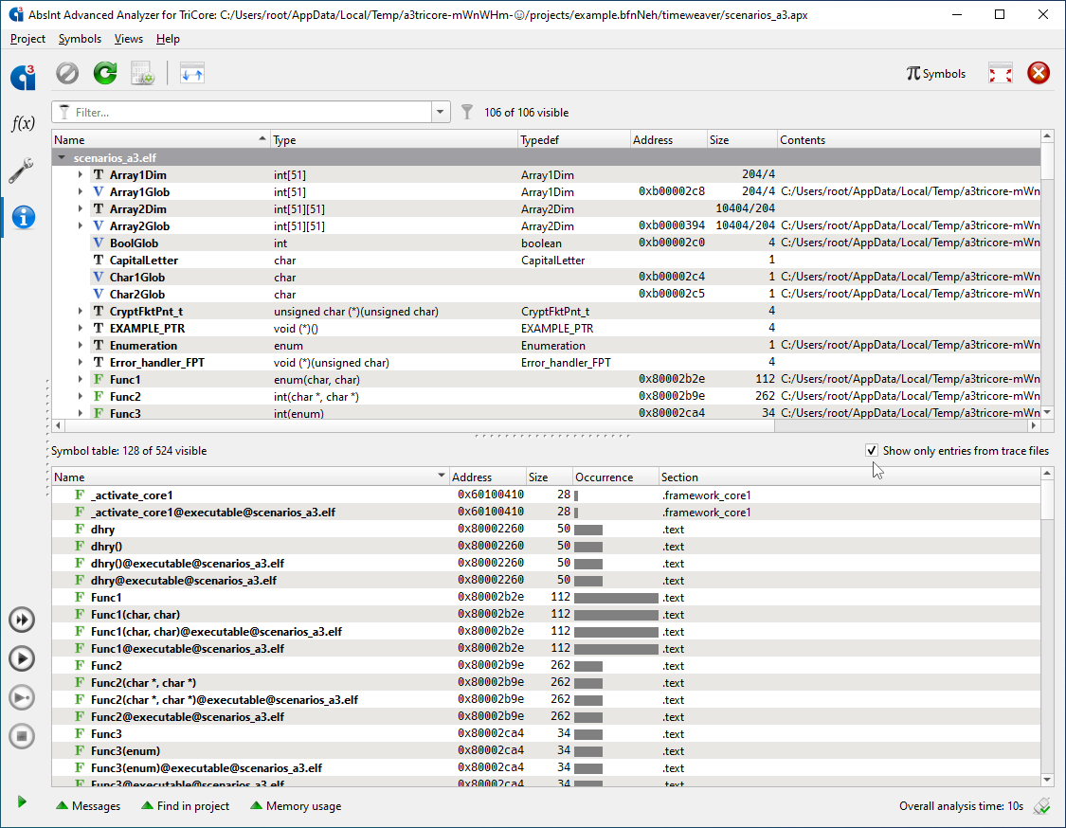Click the funnel filter icon beside visible count
Screen dimensions: 1066x828
(467, 112)
